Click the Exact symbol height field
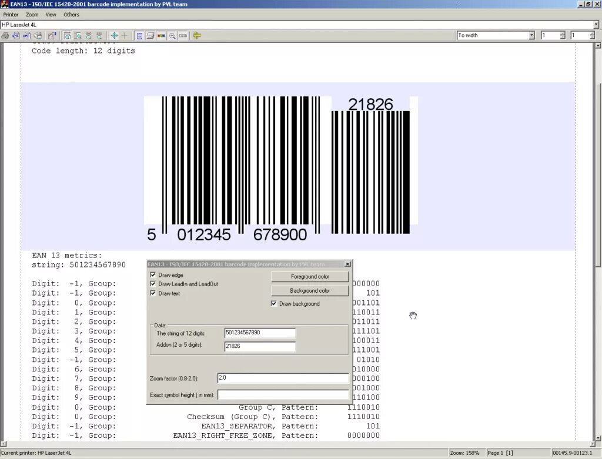The height and width of the screenshot is (459, 602). pyautogui.click(x=283, y=395)
